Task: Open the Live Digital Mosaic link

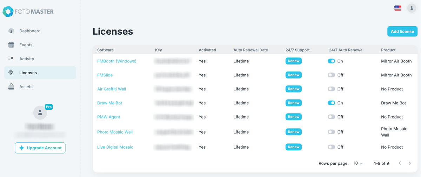Action: coord(115,147)
